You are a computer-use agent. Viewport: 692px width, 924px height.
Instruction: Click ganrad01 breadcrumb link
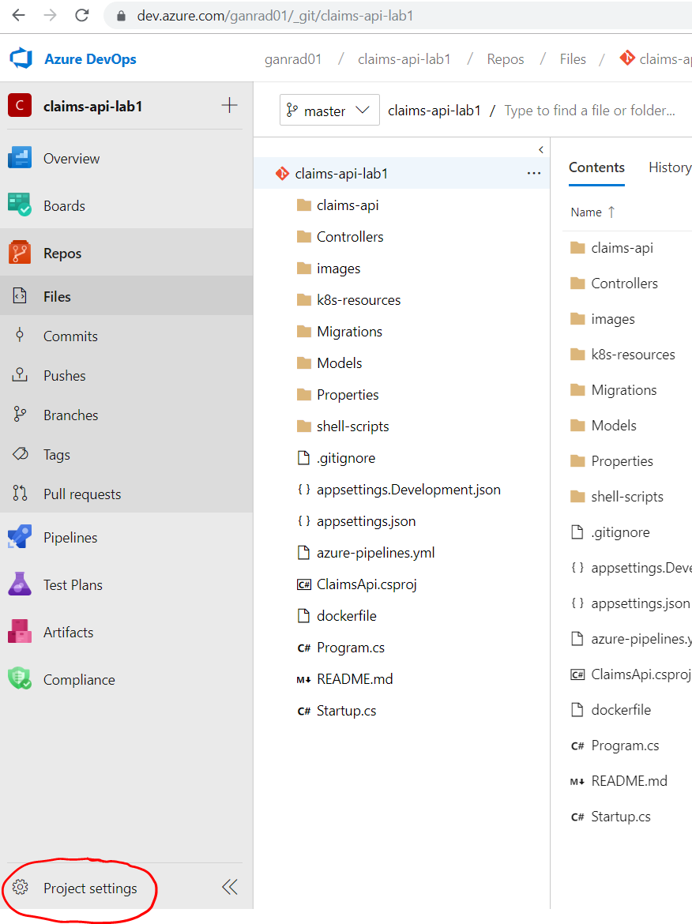[x=293, y=59]
